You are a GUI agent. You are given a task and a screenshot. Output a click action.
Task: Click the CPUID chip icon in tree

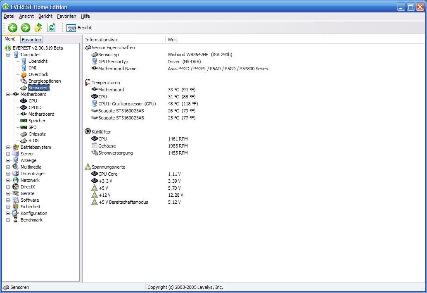24,107
